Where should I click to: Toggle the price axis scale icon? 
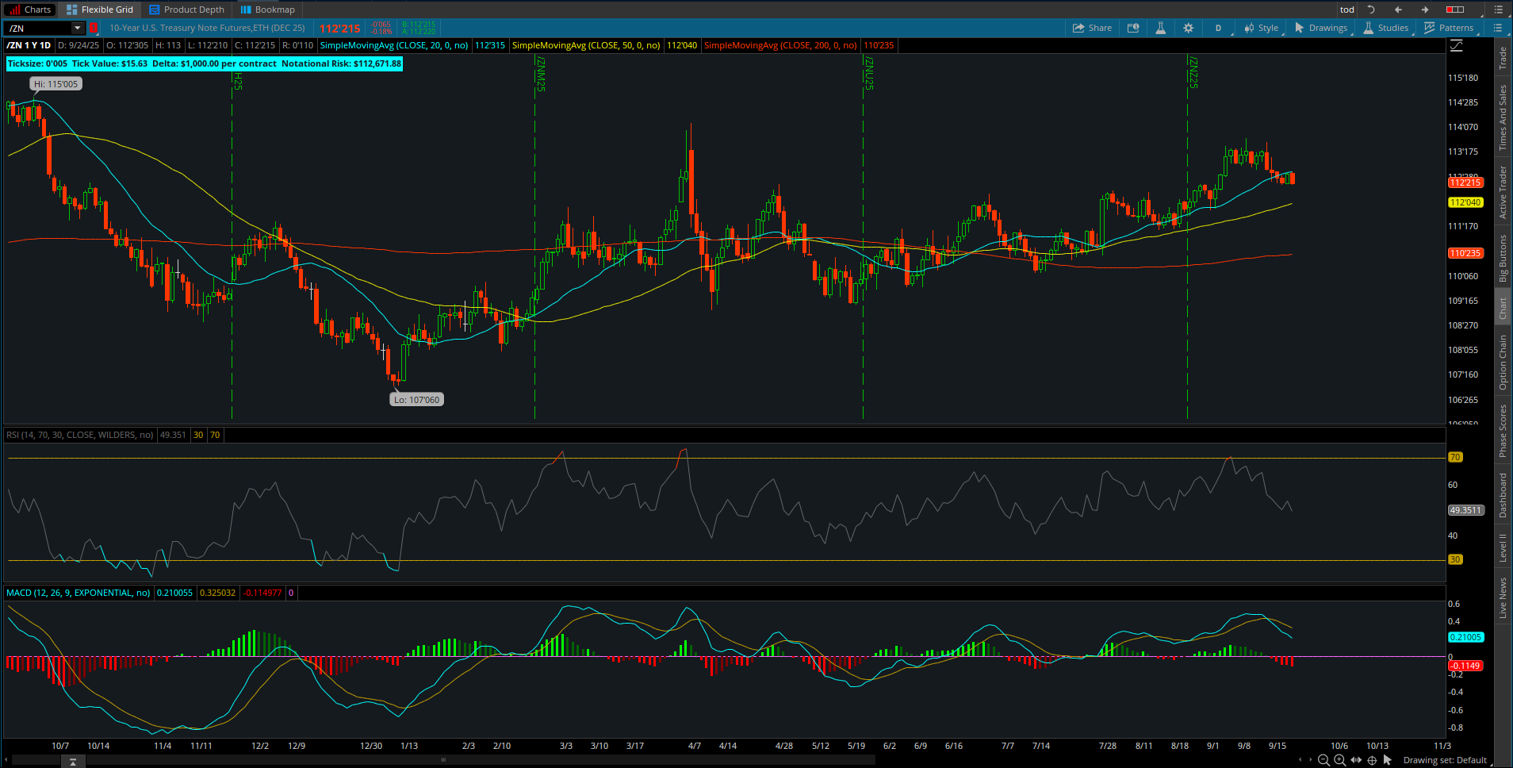tap(1456, 46)
